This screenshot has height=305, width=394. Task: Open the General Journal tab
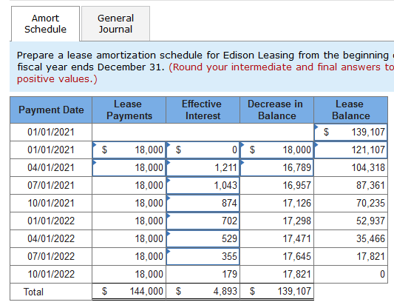(115, 24)
